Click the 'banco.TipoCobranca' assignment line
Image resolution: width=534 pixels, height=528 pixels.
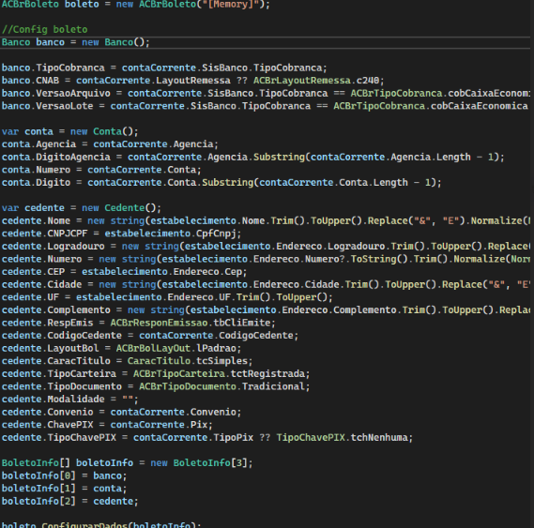(x=164, y=68)
